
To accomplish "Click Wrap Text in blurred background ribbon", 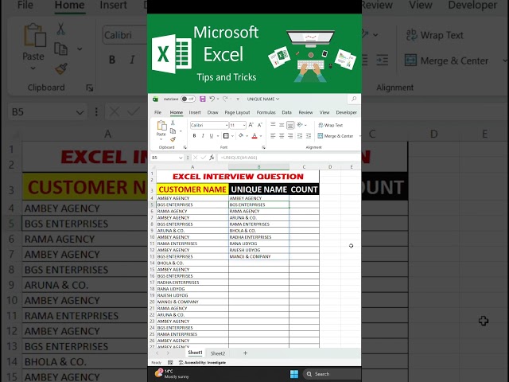I will (x=435, y=35).
